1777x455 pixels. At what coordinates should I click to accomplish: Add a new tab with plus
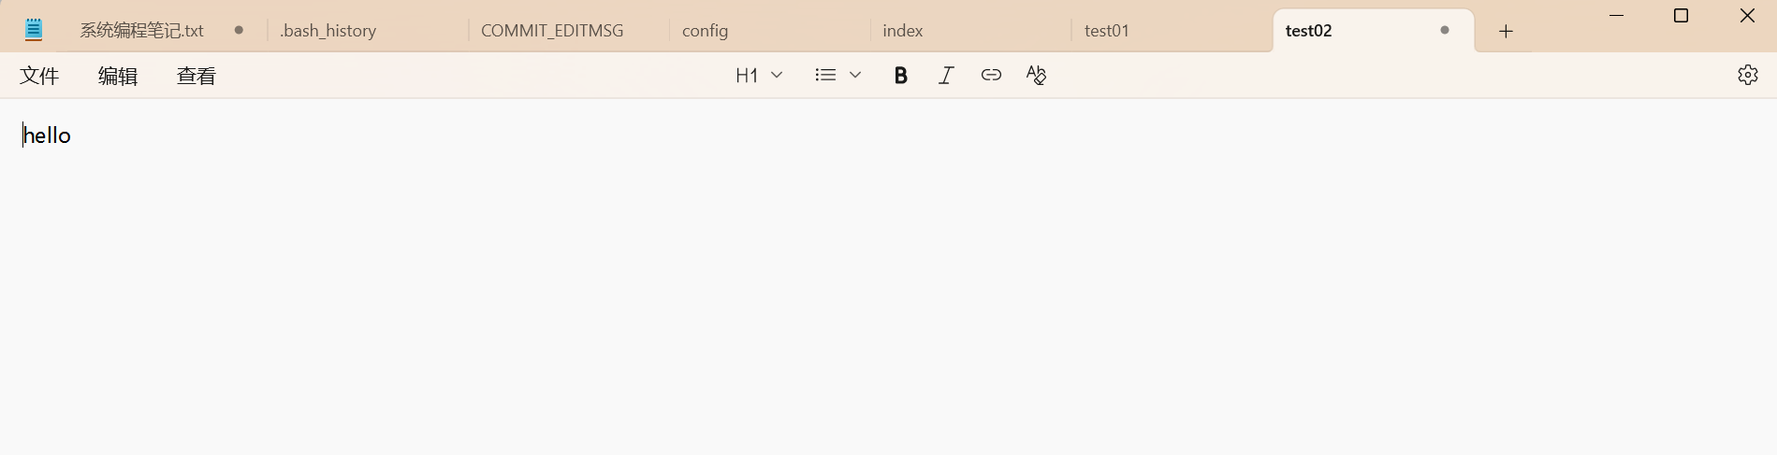[1506, 31]
